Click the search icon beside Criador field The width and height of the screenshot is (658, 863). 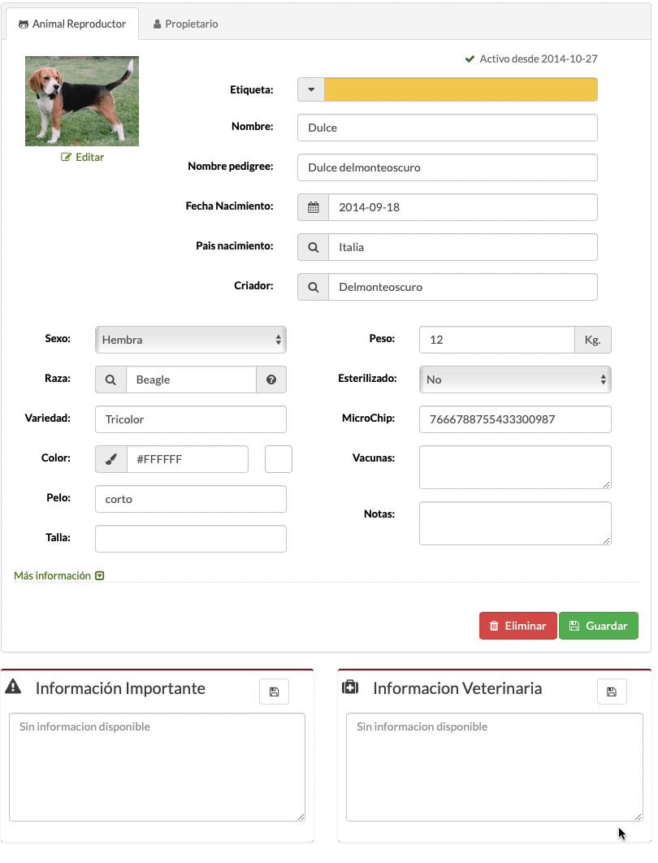(x=313, y=287)
